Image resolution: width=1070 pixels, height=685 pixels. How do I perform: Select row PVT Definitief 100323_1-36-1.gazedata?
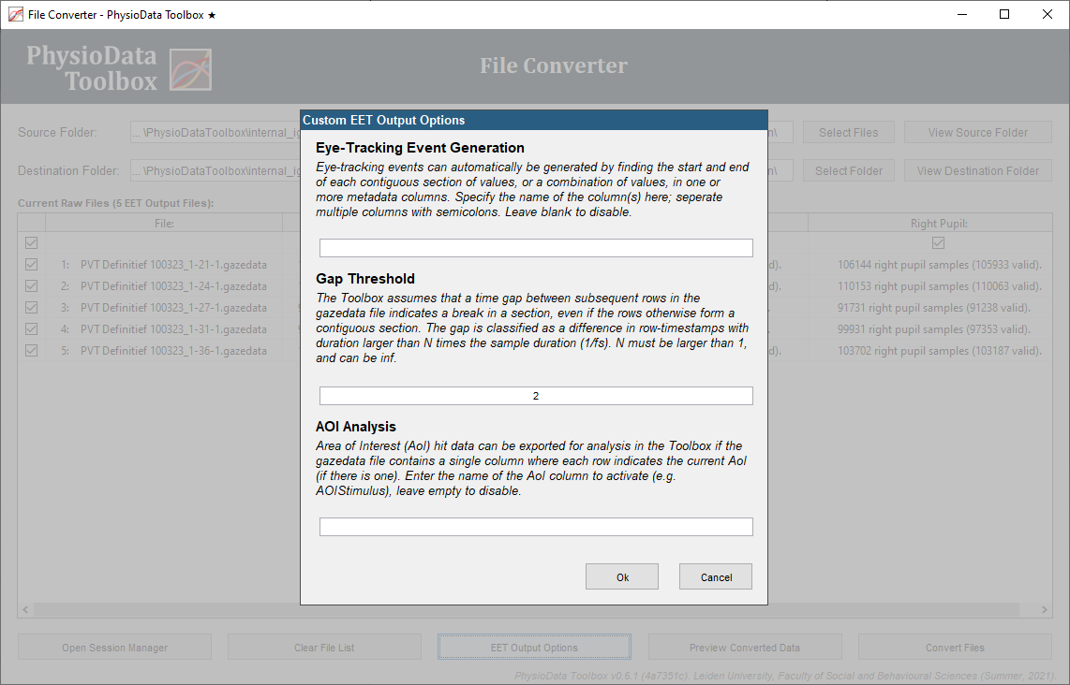point(173,351)
